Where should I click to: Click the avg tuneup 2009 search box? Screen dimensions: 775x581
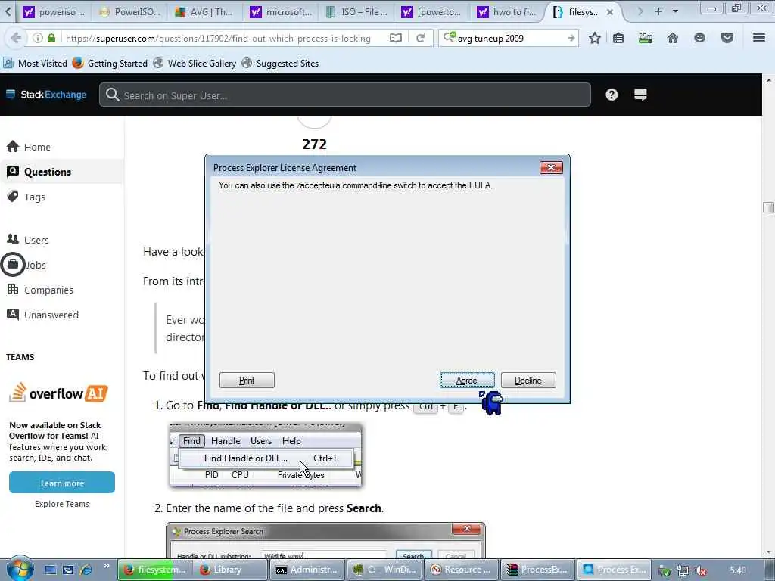[509, 38]
